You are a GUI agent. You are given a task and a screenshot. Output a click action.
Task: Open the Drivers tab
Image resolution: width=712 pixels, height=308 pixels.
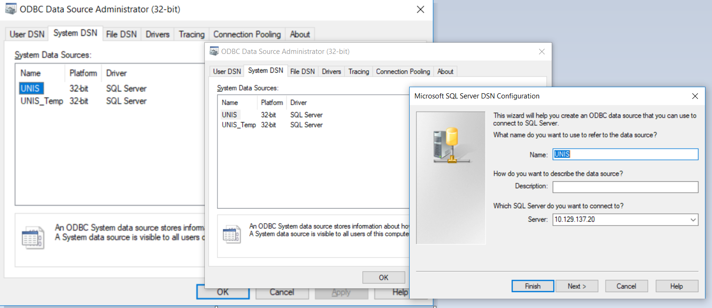point(331,71)
